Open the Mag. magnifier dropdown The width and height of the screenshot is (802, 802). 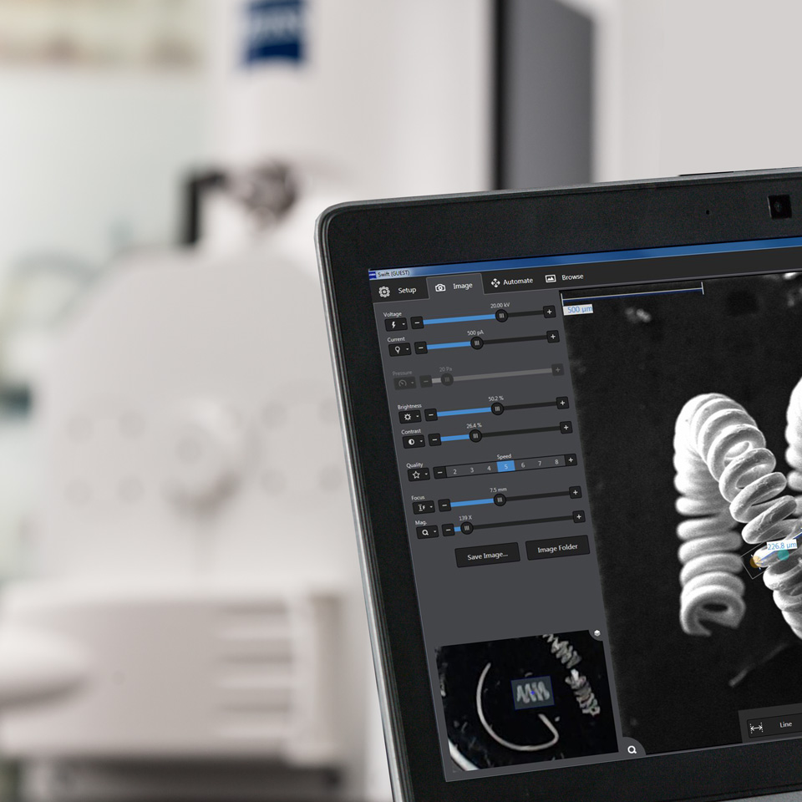pyautogui.click(x=428, y=533)
